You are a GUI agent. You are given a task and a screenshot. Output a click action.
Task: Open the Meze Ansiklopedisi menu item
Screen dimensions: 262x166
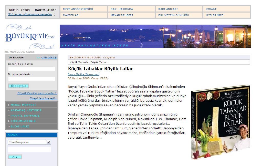[x=78, y=9]
